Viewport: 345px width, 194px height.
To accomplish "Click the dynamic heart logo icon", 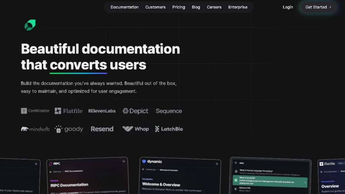I will point(144,161).
